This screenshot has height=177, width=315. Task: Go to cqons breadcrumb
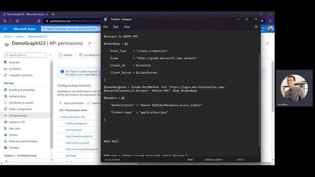pyautogui.click(x=20, y=36)
